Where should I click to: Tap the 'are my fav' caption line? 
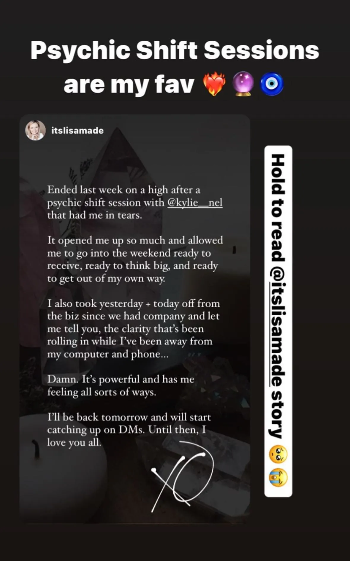[129, 85]
